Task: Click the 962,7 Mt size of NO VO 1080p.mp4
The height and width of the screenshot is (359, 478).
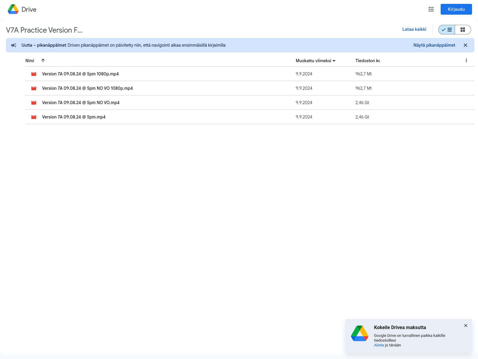Action: 364,88
